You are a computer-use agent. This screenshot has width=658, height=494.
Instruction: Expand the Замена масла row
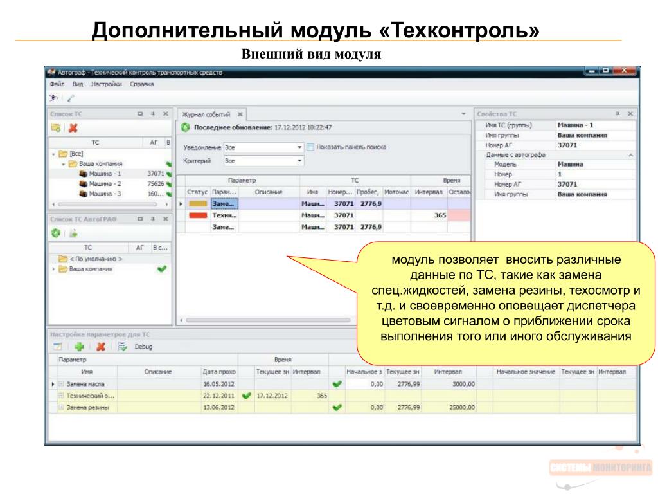click(61, 384)
